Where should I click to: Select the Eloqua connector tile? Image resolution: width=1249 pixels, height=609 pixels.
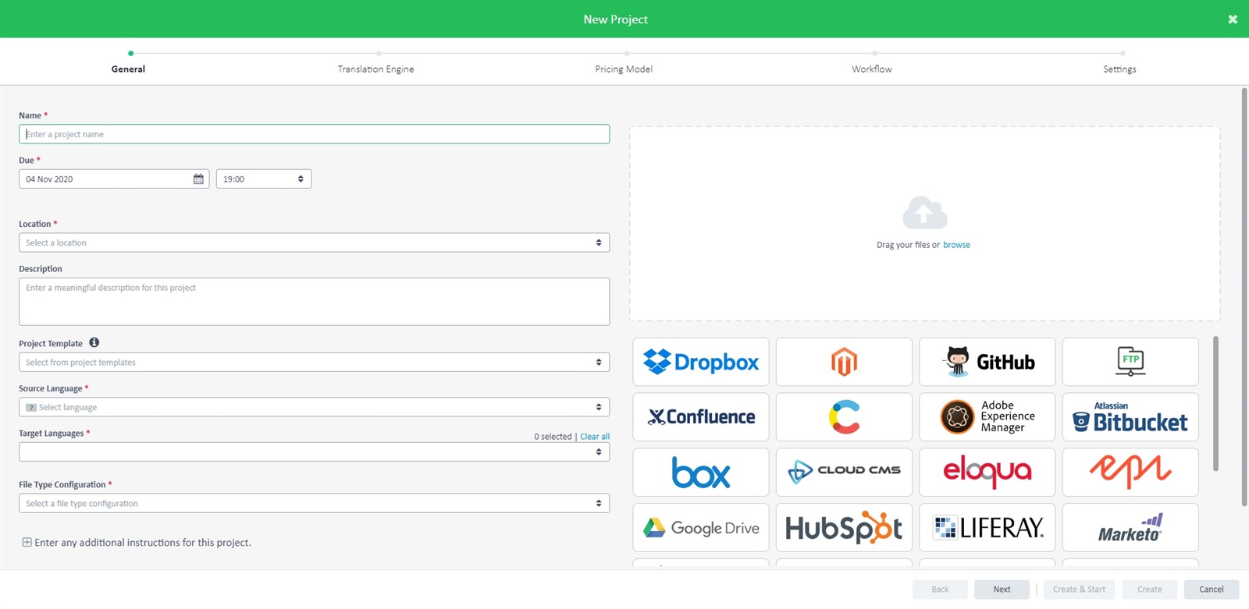coord(987,473)
